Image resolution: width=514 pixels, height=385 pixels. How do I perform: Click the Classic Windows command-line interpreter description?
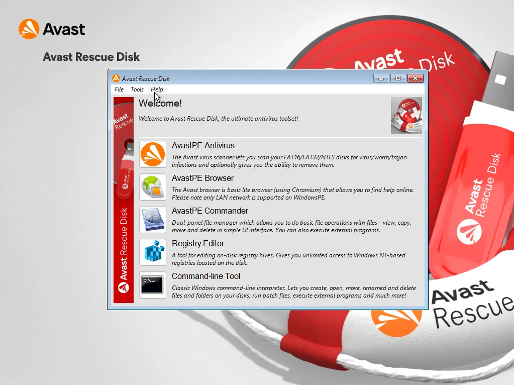click(294, 292)
